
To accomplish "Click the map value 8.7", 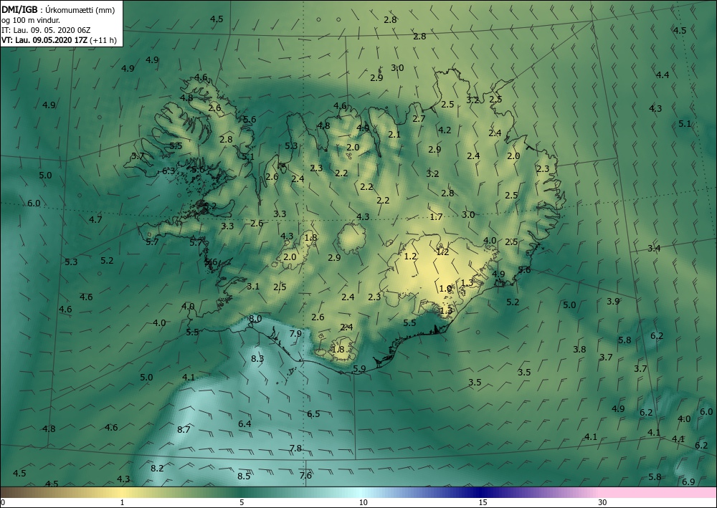I will click(x=184, y=429).
